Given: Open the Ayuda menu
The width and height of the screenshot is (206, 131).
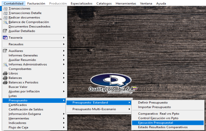Looking at the screenshot, I should (x=161, y=3).
